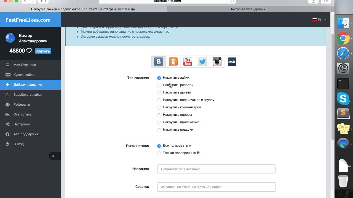This screenshot has width=353, height=198.
Task: Open Skype from the dock
Action: (343, 98)
